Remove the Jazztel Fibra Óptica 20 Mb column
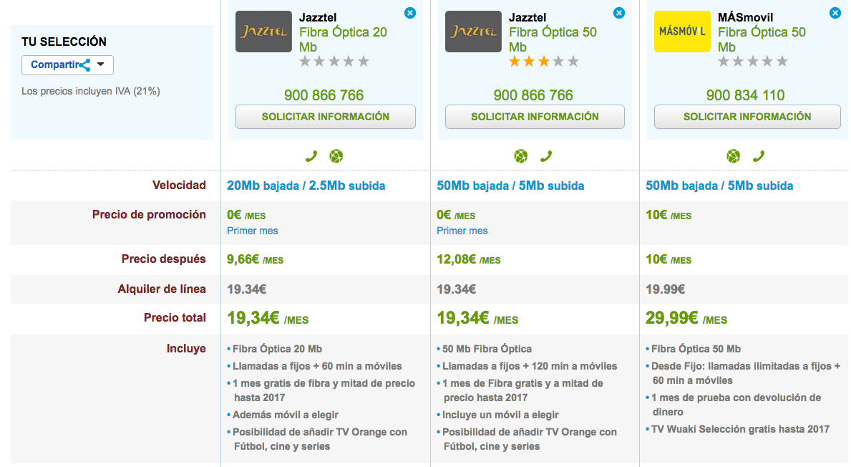 point(409,13)
